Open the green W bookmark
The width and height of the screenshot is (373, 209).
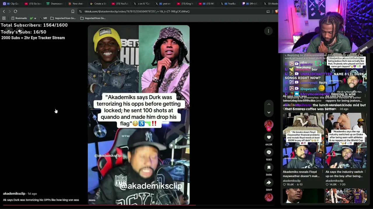point(33,18)
